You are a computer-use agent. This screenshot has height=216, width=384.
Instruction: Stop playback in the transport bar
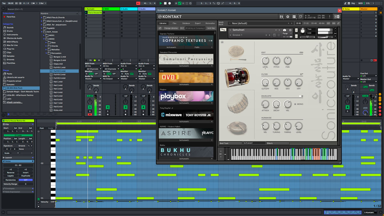pos(165,3)
